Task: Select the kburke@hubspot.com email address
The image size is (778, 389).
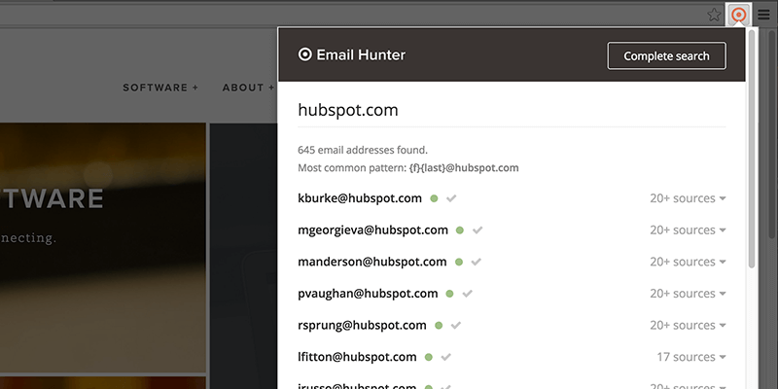Action: click(360, 198)
